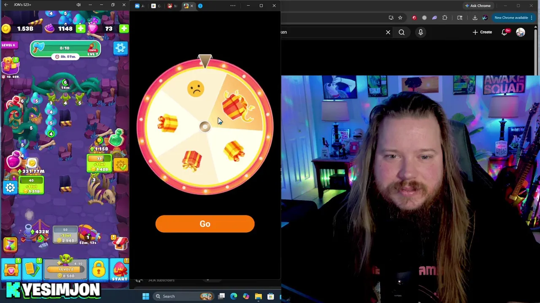Click the blue notification badge icon
The height and width of the screenshot is (303, 540).
[x=200, y=6]
